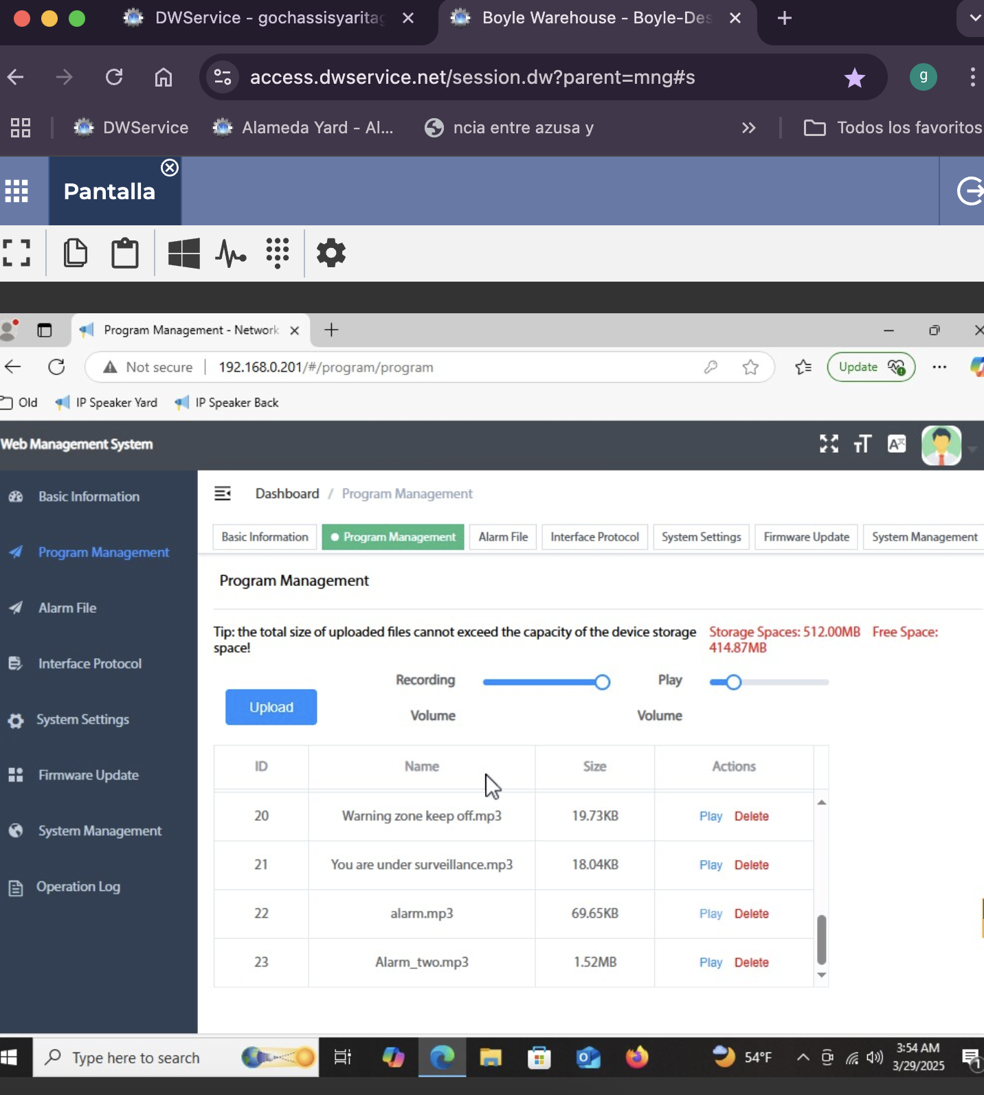Switch to Interface Protocol tab
984x1095 pixels.
pos(594,537)
